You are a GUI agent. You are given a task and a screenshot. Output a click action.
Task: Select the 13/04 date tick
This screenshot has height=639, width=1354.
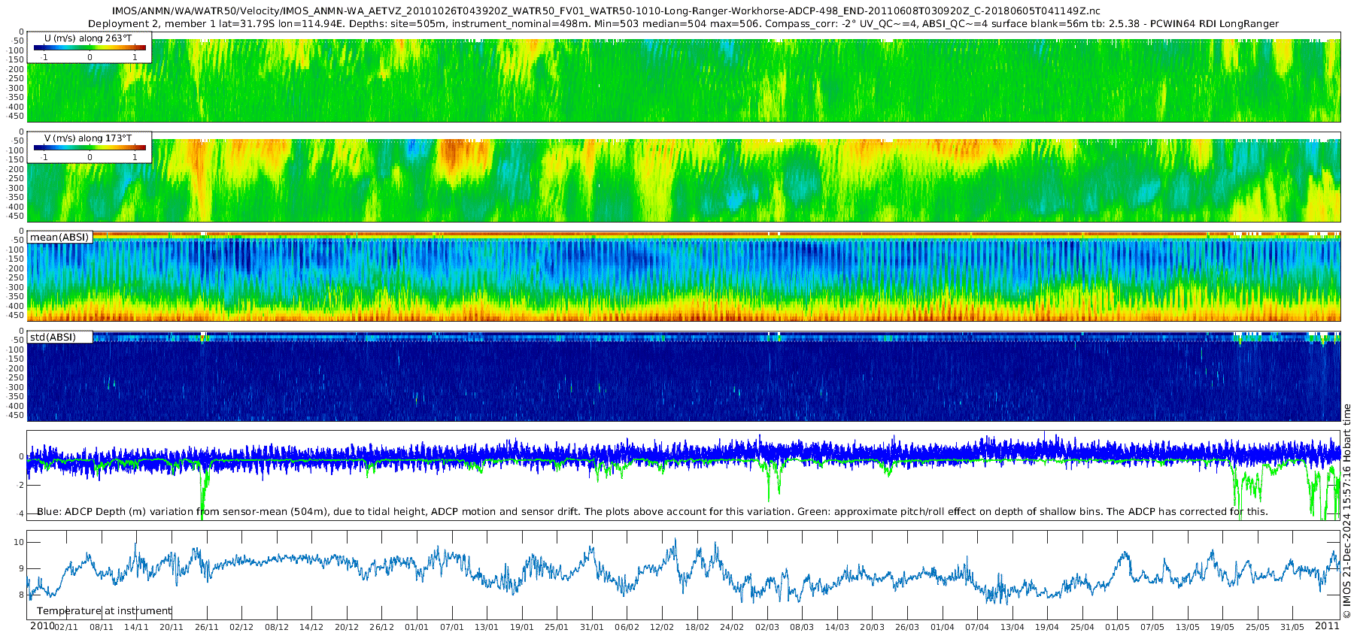point(1012,628)
